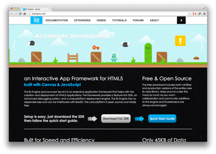
Task: Click the 'Only 45KB of Data' heading
Action: (x=164, y=140)
